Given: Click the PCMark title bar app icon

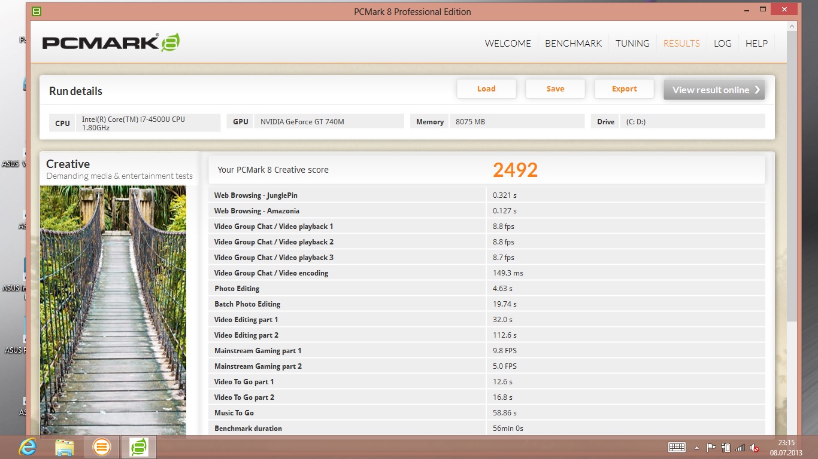Looking at the screenshot, I should [x=36, y=11].
